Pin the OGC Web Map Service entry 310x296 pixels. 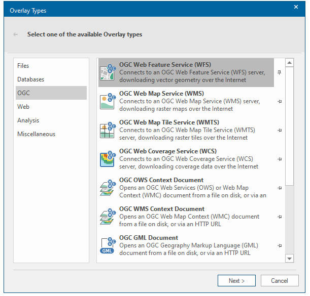(279, 101)
